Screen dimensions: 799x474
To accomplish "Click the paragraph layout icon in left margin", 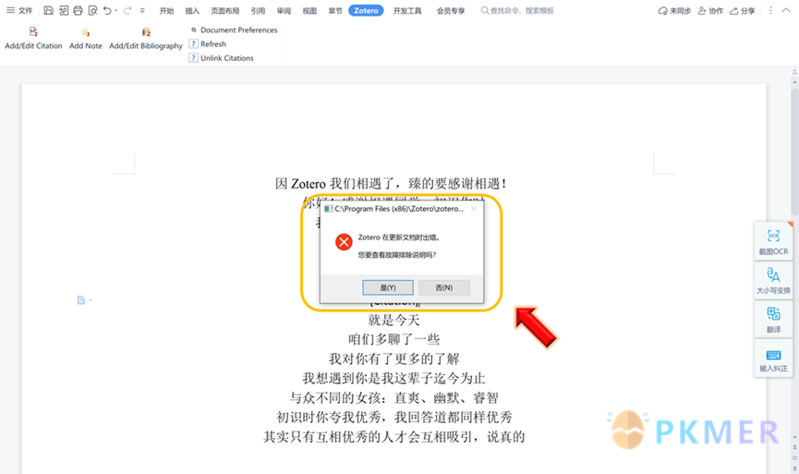I will 81,300.
